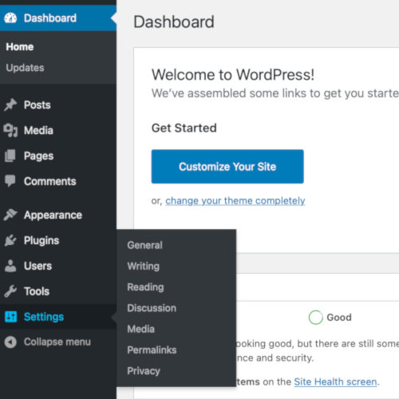Viewport: 399px width, 399px height.
Task: Click the Settings sliders icon
Action: (x=10, y=317)
